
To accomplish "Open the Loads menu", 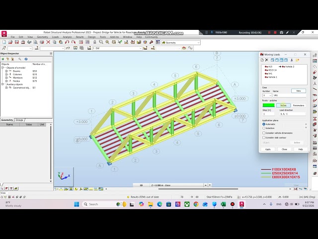I will pos(55,37).
